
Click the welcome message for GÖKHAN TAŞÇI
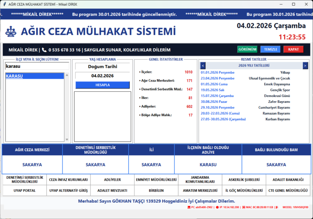(x=156, y=201)
